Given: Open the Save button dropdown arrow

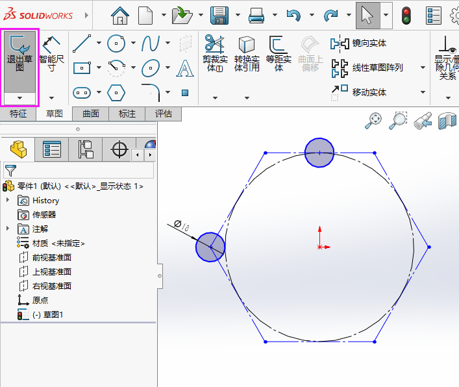Looking at the screenshot, I should pos(238,15).
